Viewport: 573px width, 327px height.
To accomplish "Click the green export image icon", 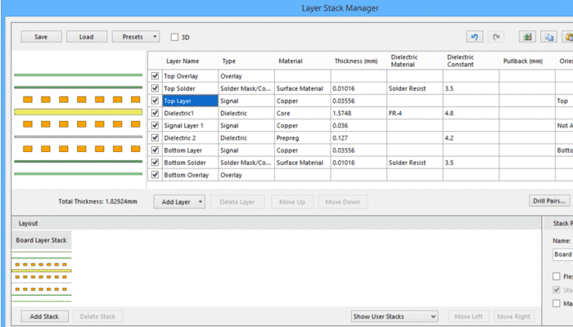I will click(x=527, y=37).
